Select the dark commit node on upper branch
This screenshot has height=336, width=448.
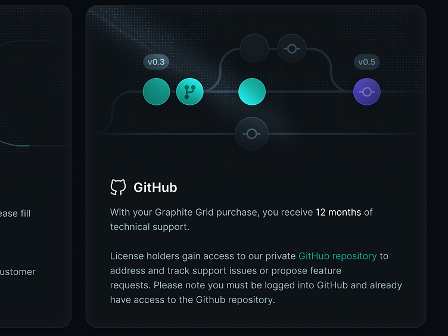pyautogui.click(x=292, y=49)
